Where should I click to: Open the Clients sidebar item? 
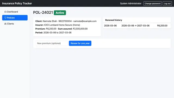pos(15,24)
